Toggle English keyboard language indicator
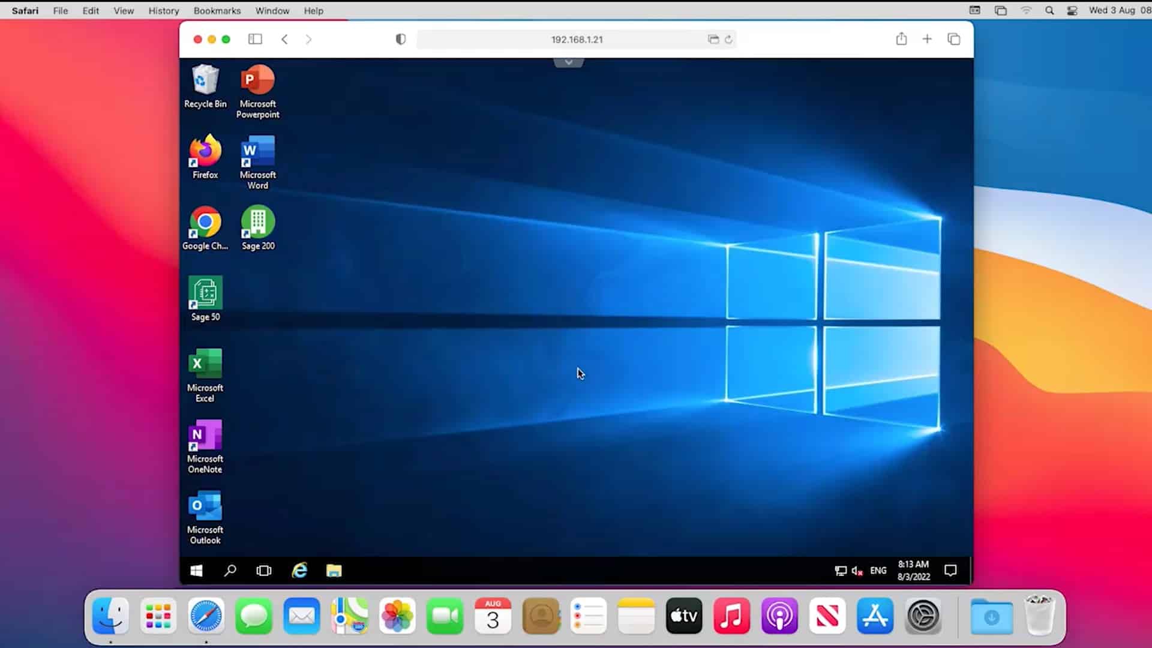The height and width of the screenshot is (648, 1152). pos(878,569)
